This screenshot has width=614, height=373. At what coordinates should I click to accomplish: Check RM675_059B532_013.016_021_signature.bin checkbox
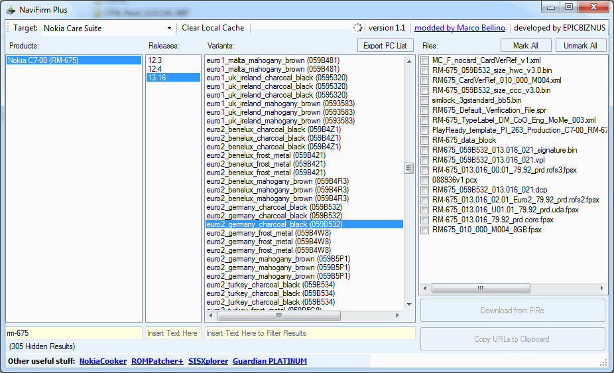pyautogui.click(x=424, y=150)
